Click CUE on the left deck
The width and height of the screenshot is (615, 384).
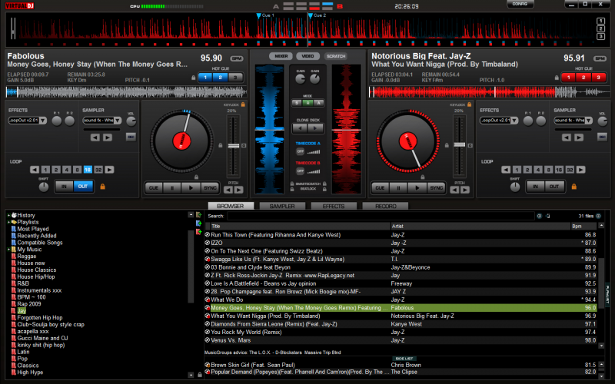click(154, 188)
